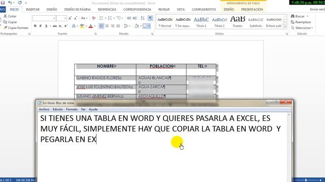Viewport: 325px width, 182px height.
Task: Expand the borders dropdown arrow
Action: [149, 26]
